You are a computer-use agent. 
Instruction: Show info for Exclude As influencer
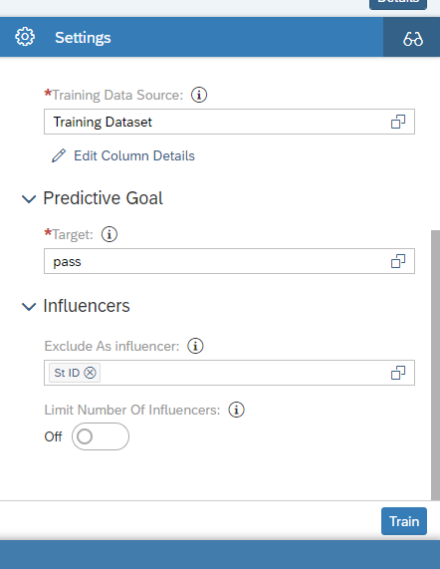pyautogui.click(x=195, y=346)
